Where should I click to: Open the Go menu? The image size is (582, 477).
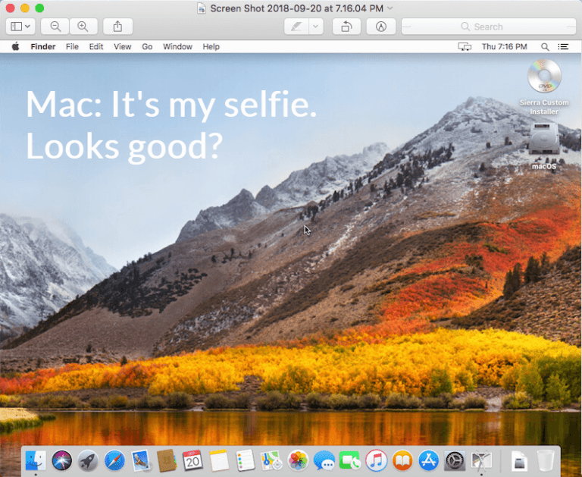pyautogui.click(x=147, y=46)
